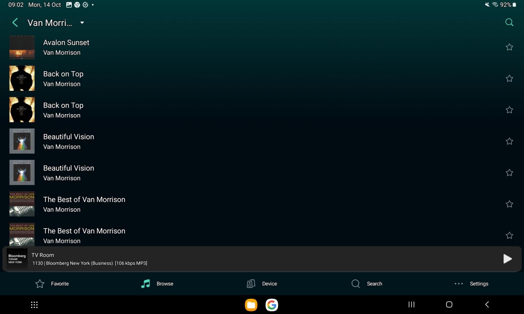This screenshot has height=314, width=524.
Task: Launch the yellow Files app in taskbar
Action: pos(251,305)
